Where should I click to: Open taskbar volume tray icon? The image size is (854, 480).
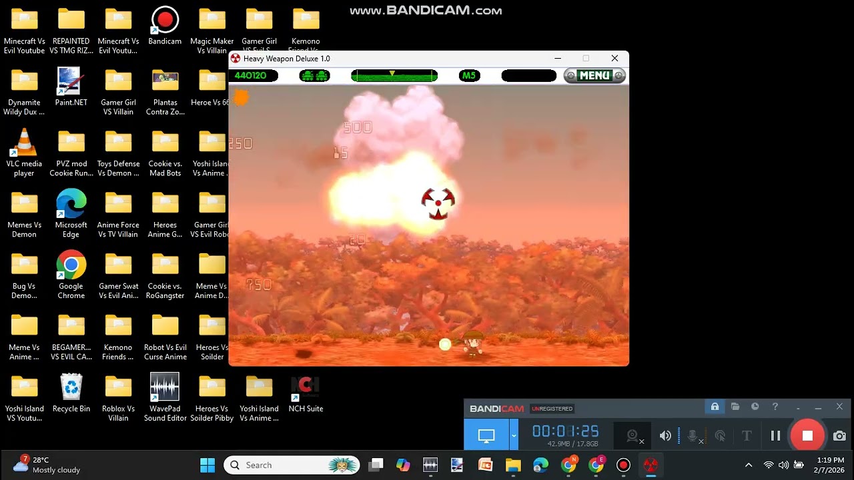coord(783,465)
